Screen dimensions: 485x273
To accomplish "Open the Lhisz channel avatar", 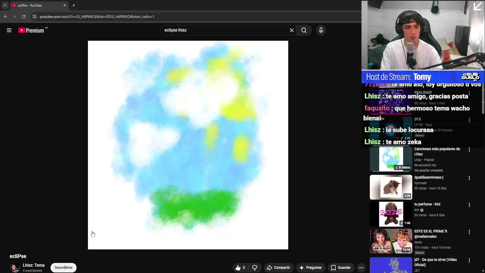I will point(15,268).
